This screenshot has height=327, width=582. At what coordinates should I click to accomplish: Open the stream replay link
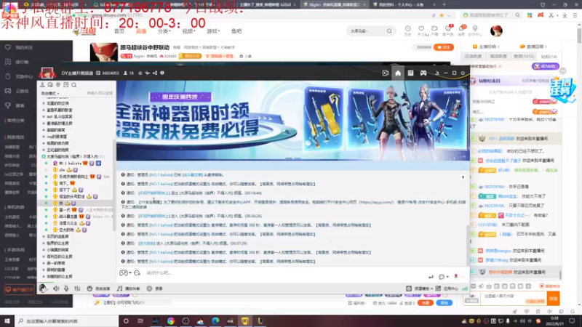pos(534,47)
